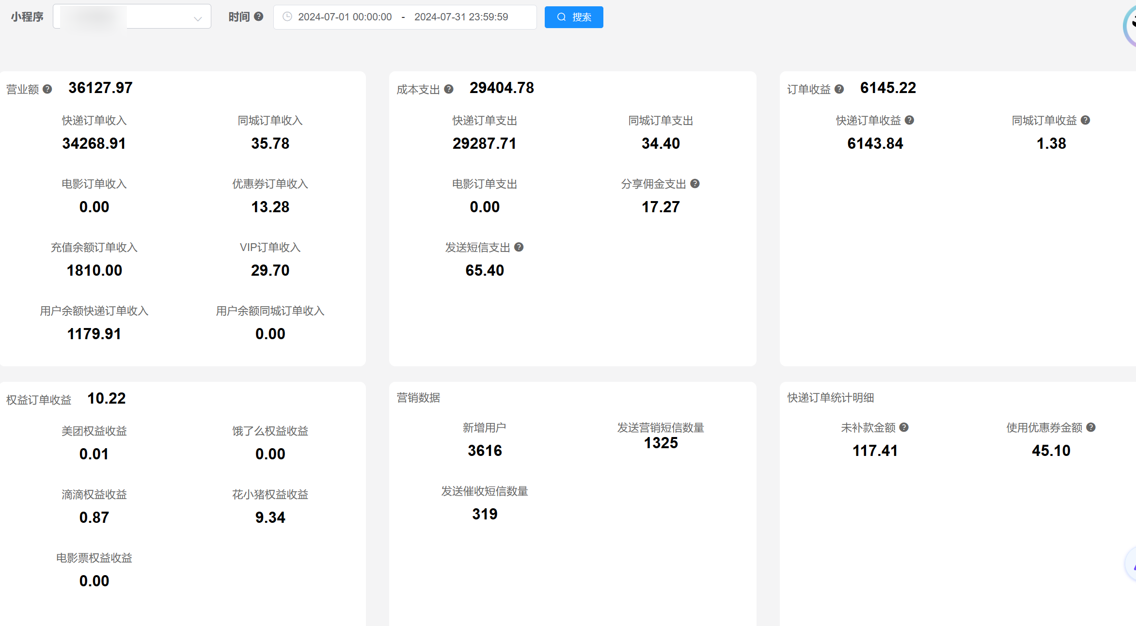Open start date picker 2024-07-01
Image resolution: width=1136 pixels, height=626 pixels.
pyautogui.click(x=345, y=16)
